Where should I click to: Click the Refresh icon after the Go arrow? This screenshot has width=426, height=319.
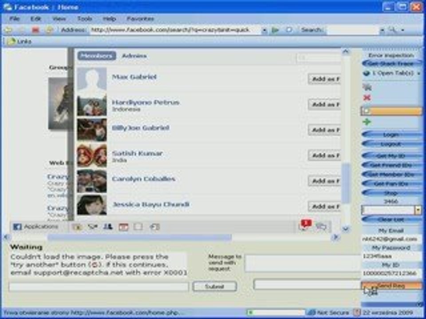pyautogui.click(x=289, y=30)
